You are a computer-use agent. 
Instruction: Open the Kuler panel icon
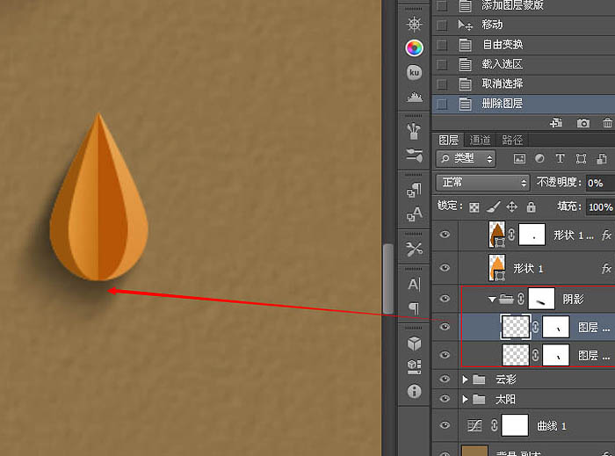[x=414, y=73]
